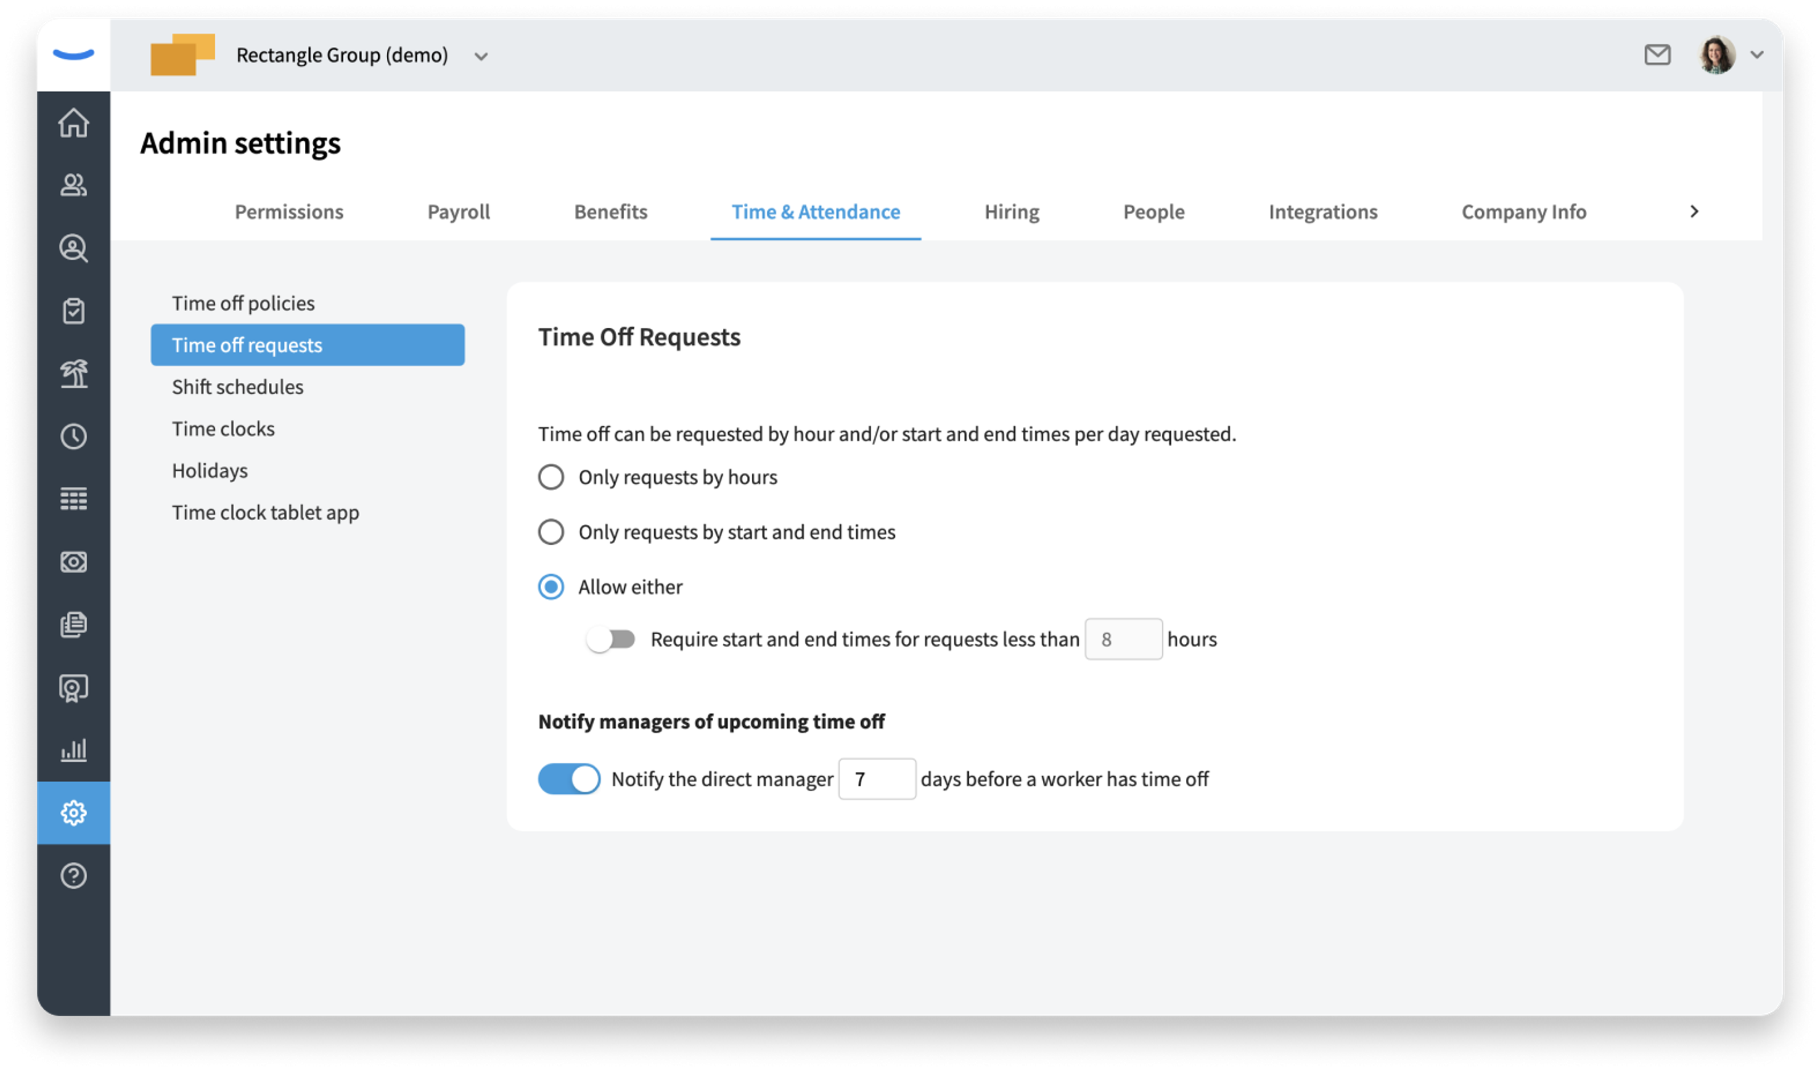Screen dimensions: 1820x1071
Task: Open the palm tree time off icon
Action: pos(73,374)
